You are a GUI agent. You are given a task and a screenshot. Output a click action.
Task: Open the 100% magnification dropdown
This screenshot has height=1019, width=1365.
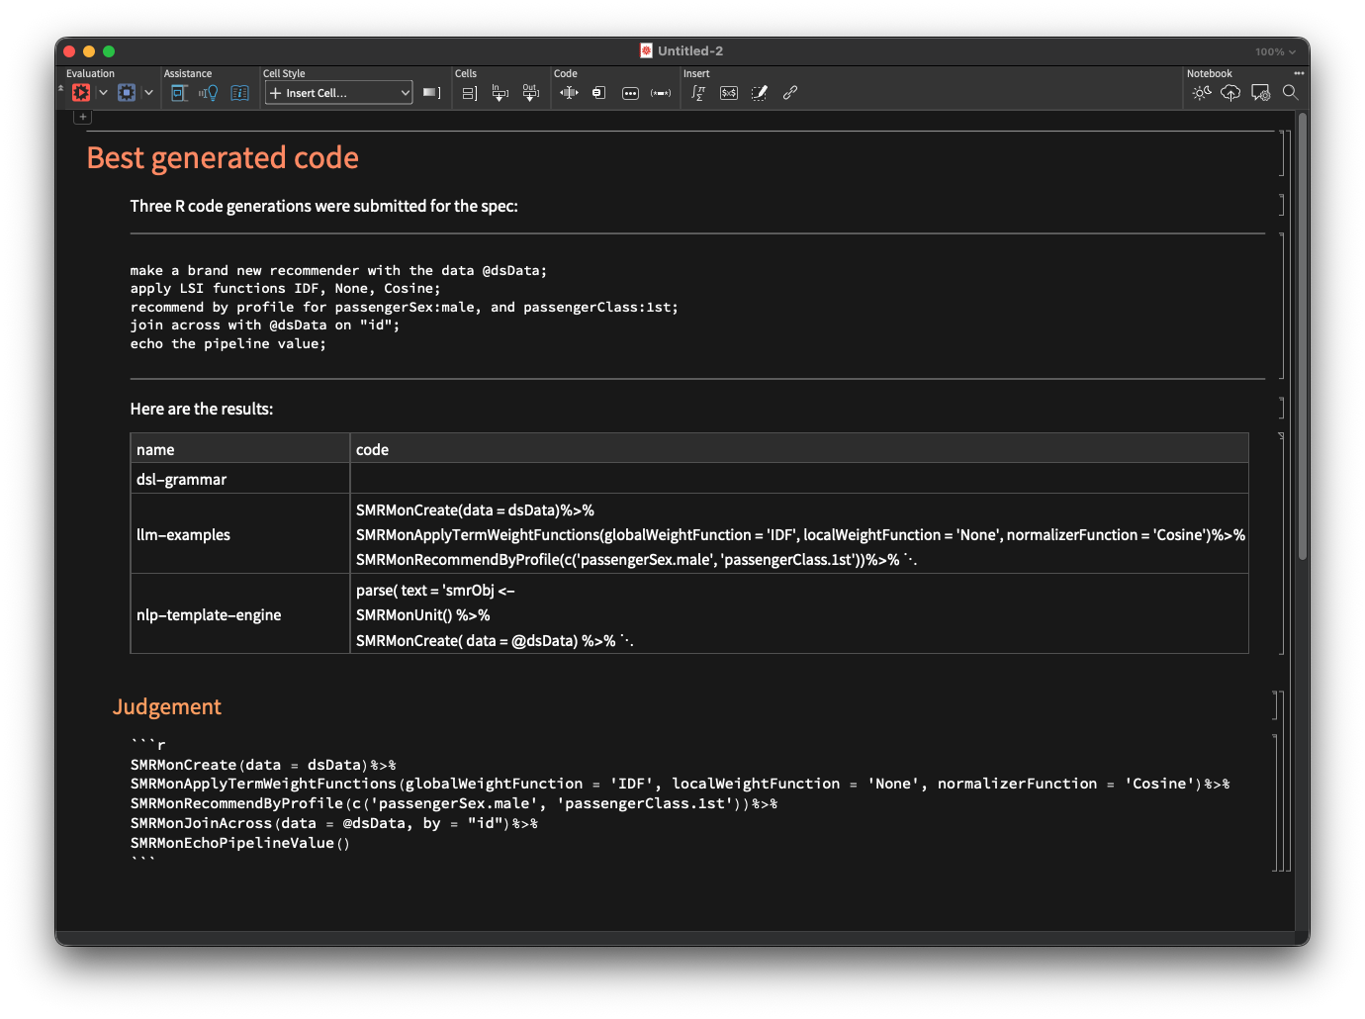(1275, 51)
